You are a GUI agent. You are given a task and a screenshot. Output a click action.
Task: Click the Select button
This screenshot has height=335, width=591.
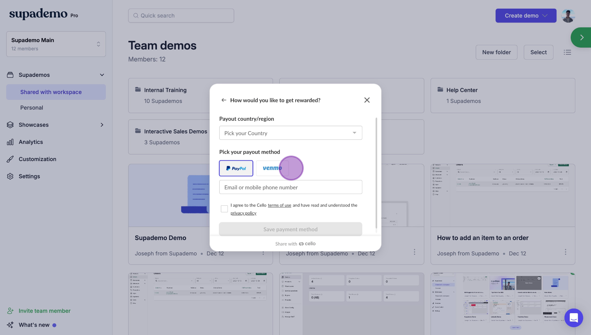pos(539,52)
